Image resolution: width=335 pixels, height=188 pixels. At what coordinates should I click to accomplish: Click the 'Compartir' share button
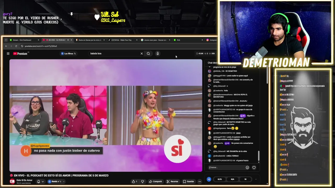[x=155, y=181]
